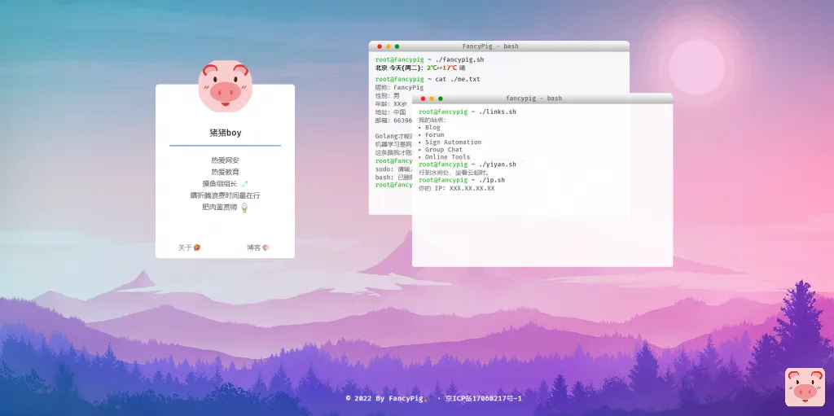Close the front 'fancypig - bash' terminal window

tap(422, 99)
